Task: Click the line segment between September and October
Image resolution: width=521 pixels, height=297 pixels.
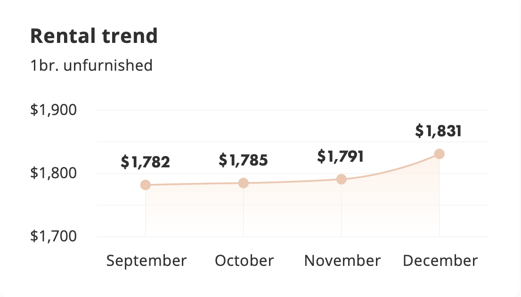Action: point(195,184)
